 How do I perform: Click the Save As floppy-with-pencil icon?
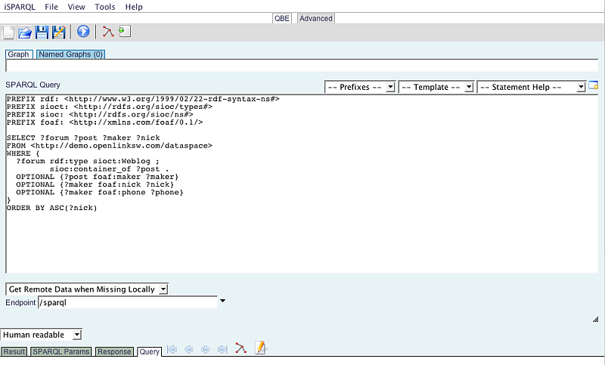point(59,32)
